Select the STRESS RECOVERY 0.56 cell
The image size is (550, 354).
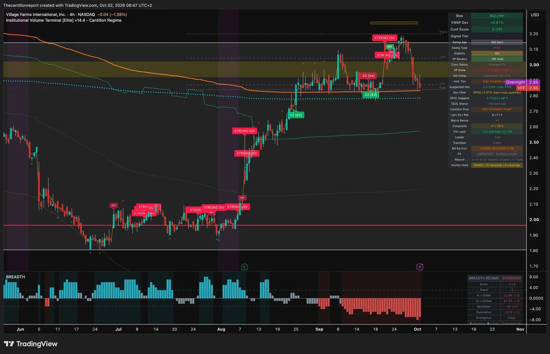(x=497, y=149)
